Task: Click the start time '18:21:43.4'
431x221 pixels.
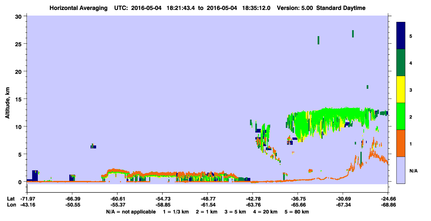Action: pyautogui.click(x=181, y=8)
